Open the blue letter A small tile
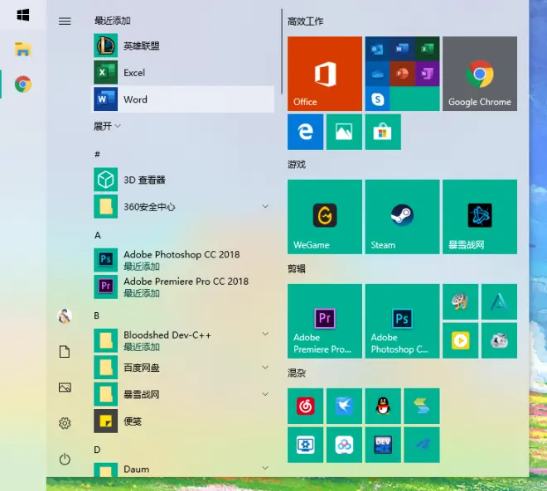The height and width of the screenshot is (491, 547). point(499,301)
